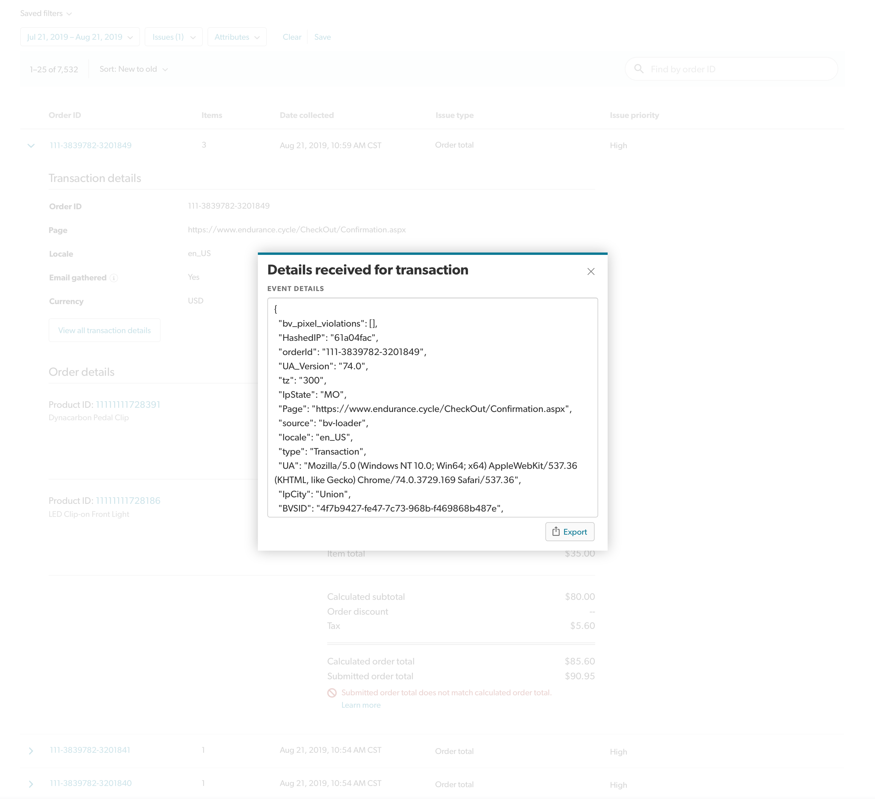Expand order 111-3839782-3201840 row

point(31,784)
